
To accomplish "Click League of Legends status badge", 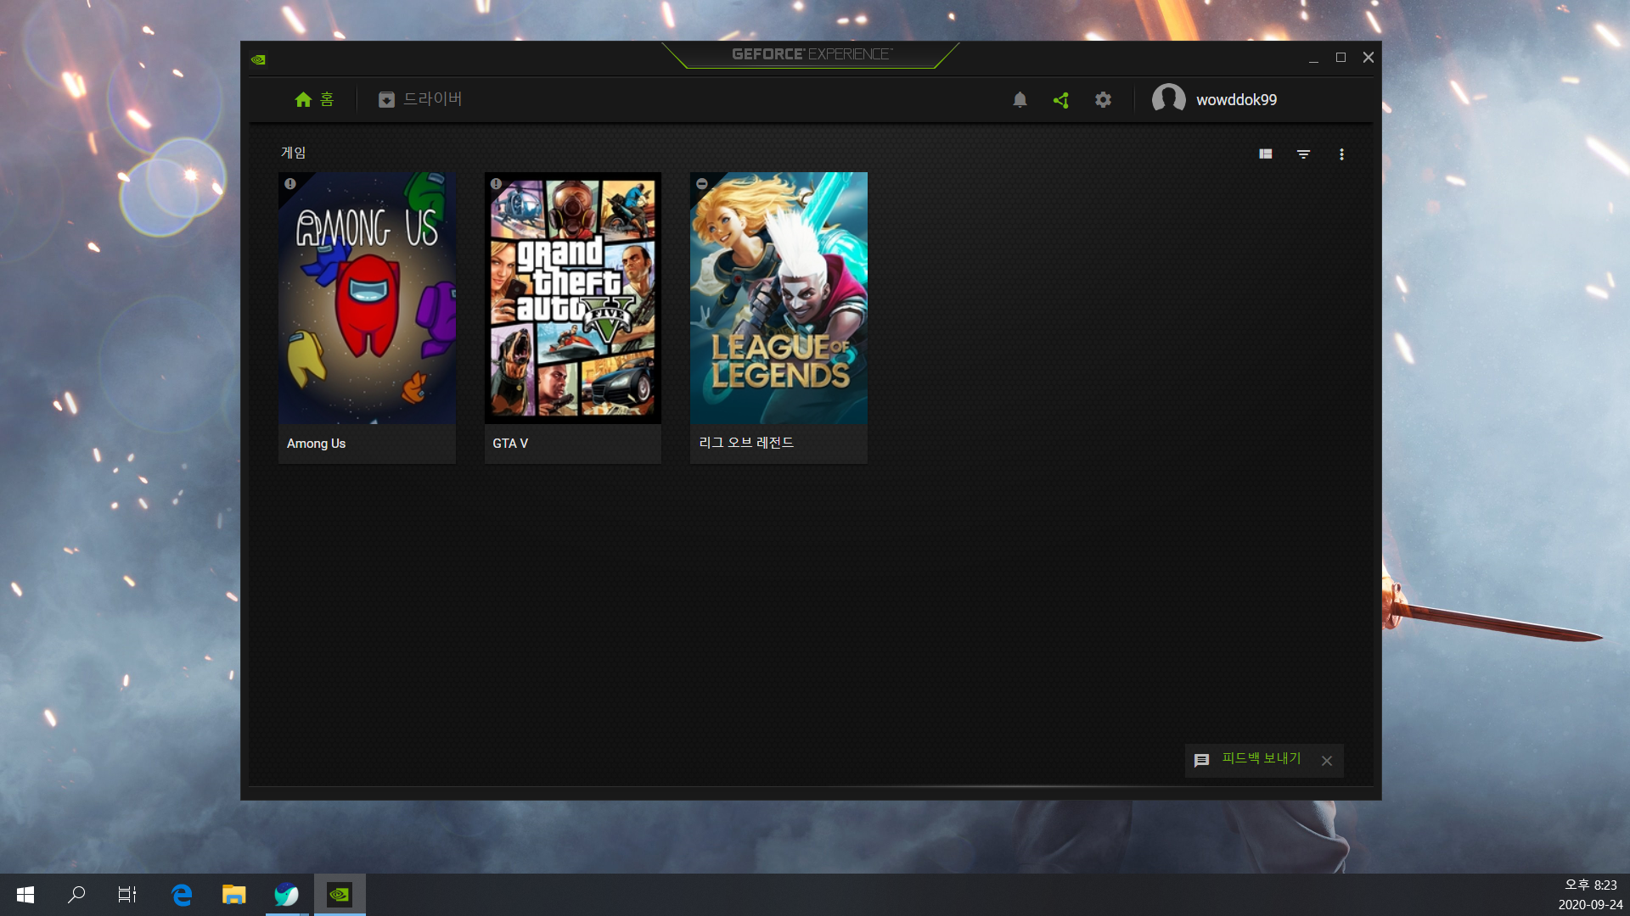I will click(x=702, y=183).
